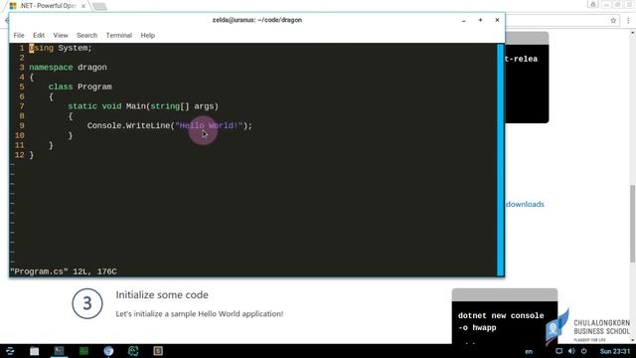Open the Edit menu in terminal

pos(39,36)
